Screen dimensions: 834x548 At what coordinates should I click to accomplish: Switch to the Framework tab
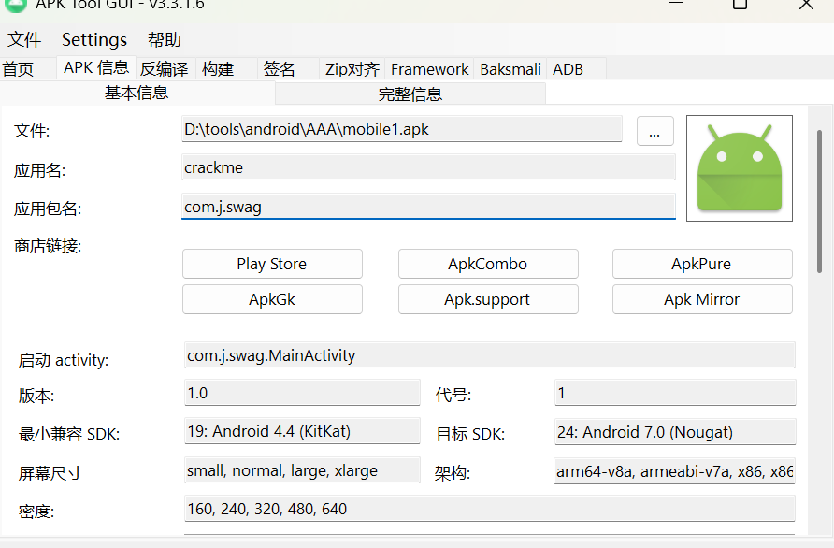tap(429, 69)
